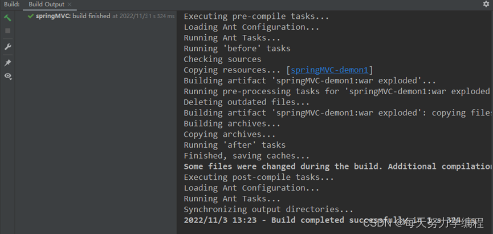493x234 pixels.
Task: Select the Build Output tab
Action: click(47, 5)
